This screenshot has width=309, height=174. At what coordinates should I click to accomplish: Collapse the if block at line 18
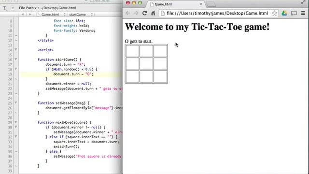16,69
